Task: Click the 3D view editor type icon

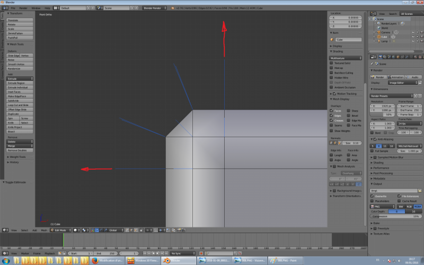Action: [x=5, y=230]
